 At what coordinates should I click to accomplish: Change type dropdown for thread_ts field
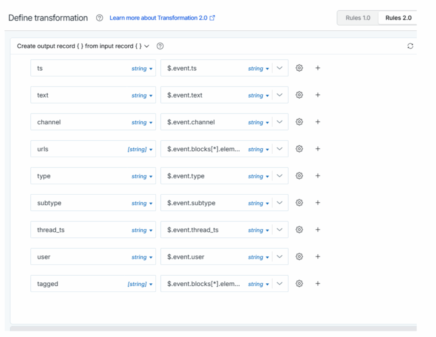click(x=141, y=230)
